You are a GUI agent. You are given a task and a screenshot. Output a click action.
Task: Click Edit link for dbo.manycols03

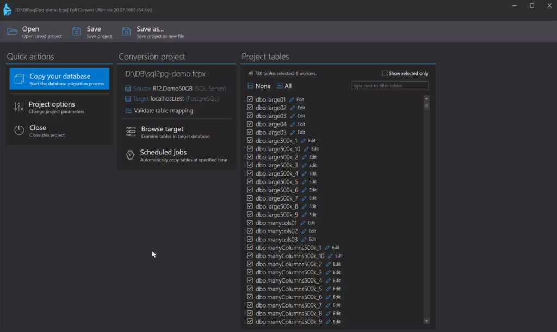(312, 240)
